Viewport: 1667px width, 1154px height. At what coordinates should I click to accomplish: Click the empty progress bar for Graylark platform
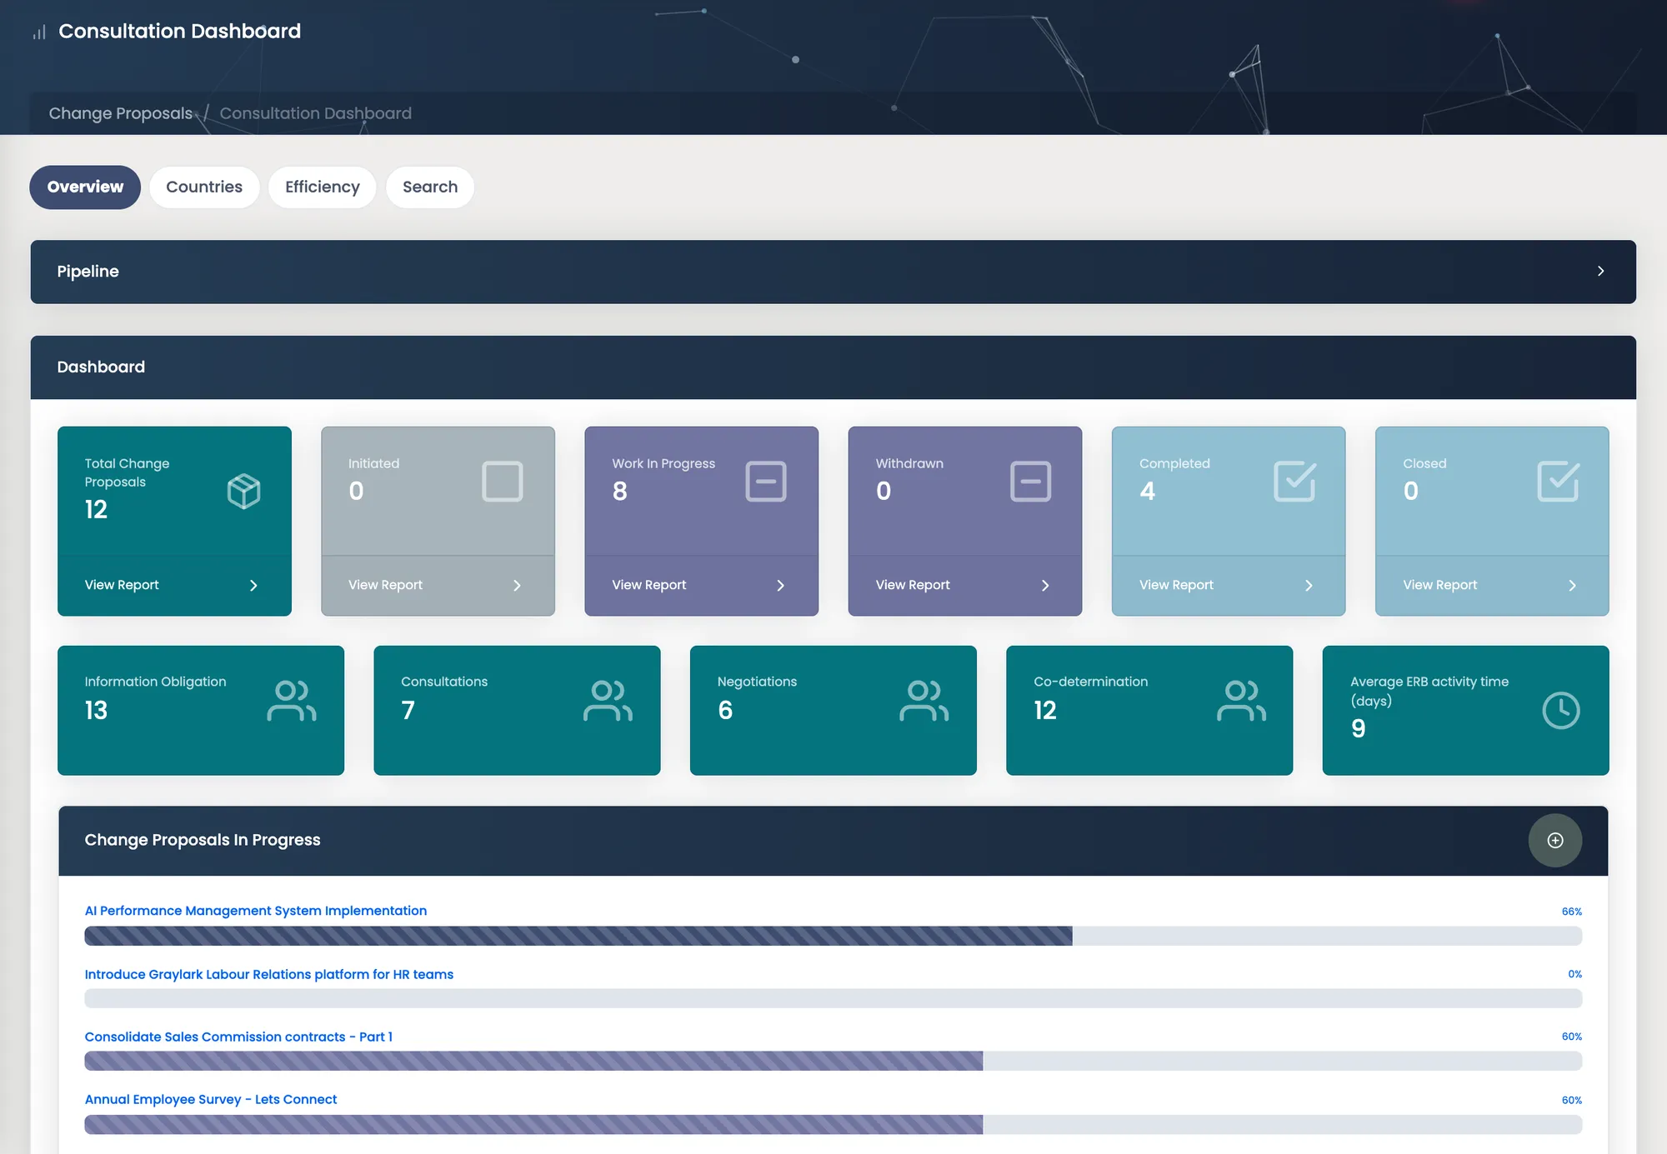(833, 998)
